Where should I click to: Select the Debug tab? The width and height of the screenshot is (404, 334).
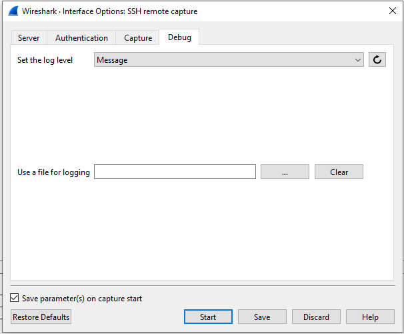[x=179, y=37]
